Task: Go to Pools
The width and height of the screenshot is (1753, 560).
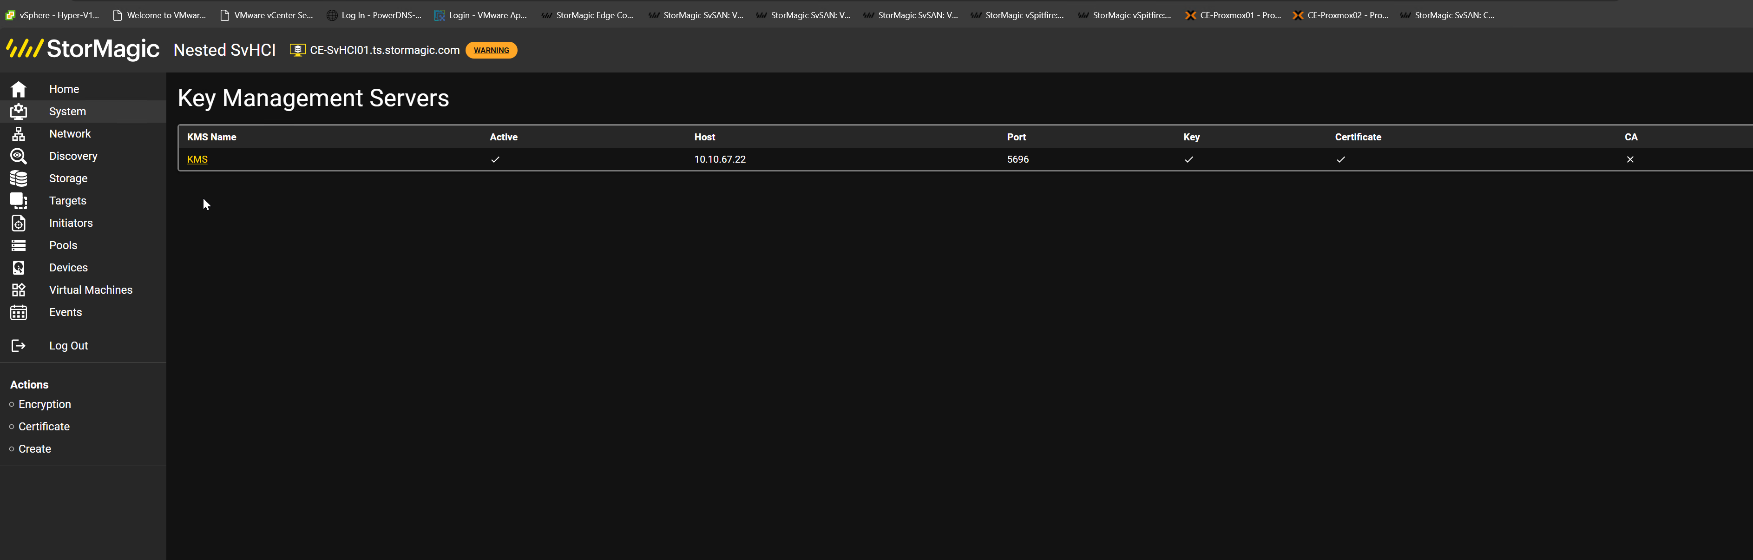Action: coord(63,246)
